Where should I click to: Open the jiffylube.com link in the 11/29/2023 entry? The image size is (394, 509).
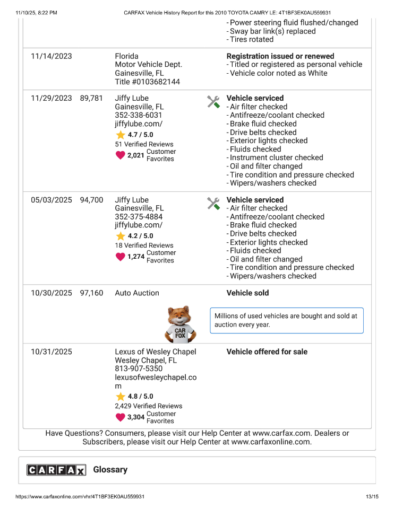tap(139, 124)
